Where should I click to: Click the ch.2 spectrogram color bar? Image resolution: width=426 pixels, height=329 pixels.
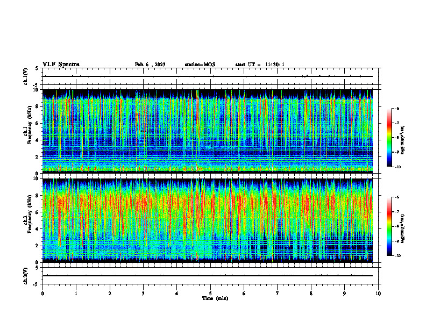(x=389, y=226)
